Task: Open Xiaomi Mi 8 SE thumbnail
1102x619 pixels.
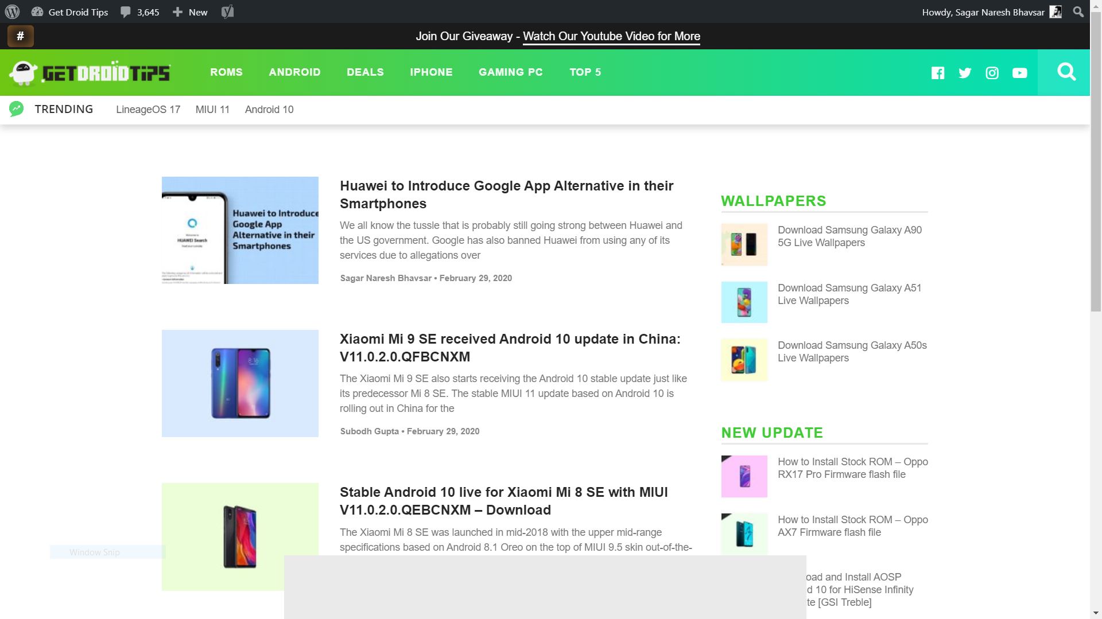Action: [240, 536]
